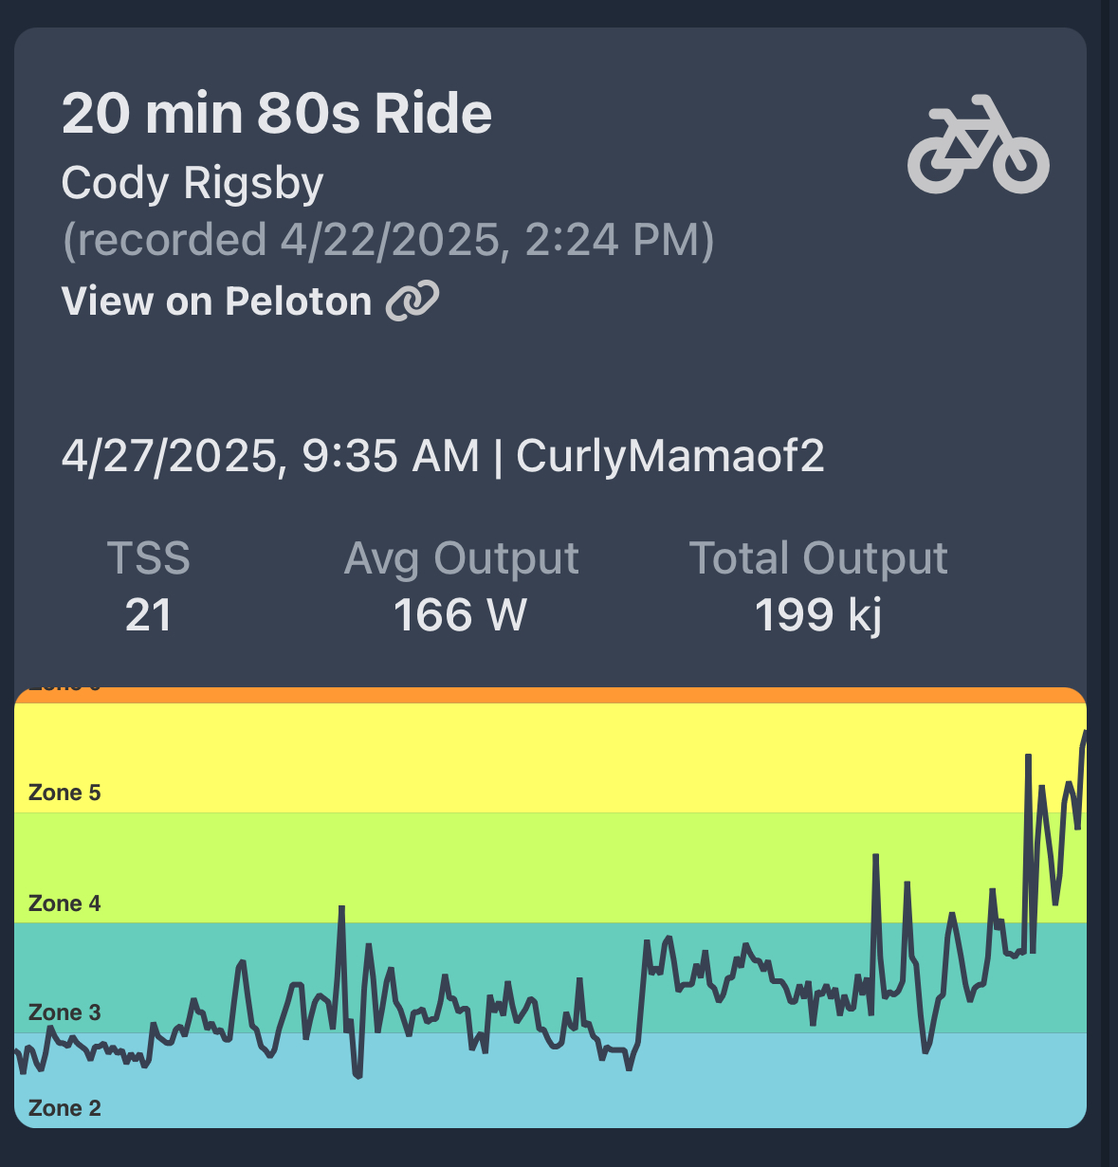Click the TSS label
The width and height of the screenshot is (1118, 1167).
[x=148, y=558]
